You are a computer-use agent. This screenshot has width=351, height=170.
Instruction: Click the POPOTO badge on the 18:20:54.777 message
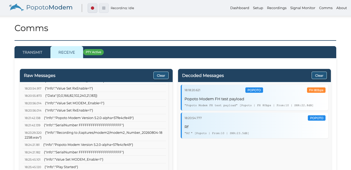click(x=317, y=118)
